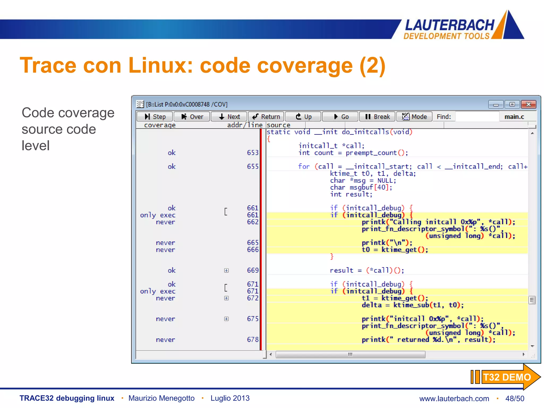The width and height of the screenshot is (544, 408).
Task: Click the bracket marker at line 661
Action: tap(226, 211)
